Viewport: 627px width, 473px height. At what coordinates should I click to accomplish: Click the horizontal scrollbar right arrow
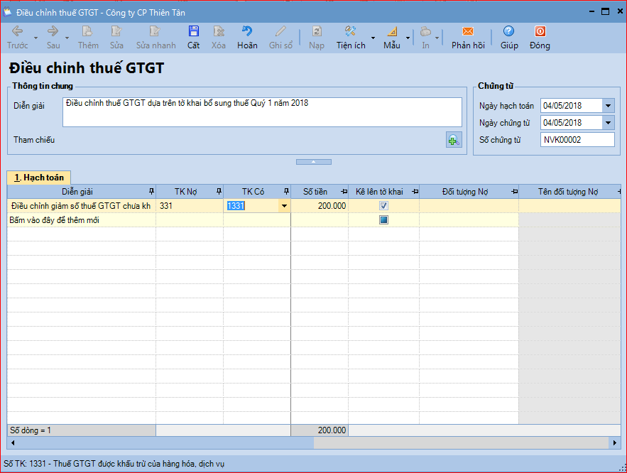click(615, 442)
